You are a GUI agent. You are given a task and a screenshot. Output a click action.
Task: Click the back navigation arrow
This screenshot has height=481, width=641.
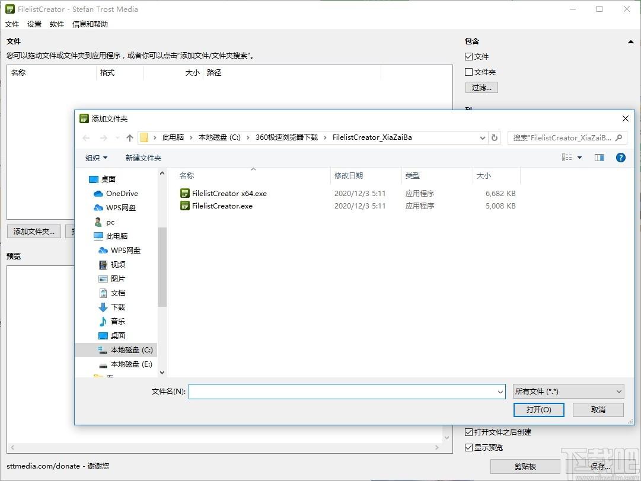[x=86, y=137]
